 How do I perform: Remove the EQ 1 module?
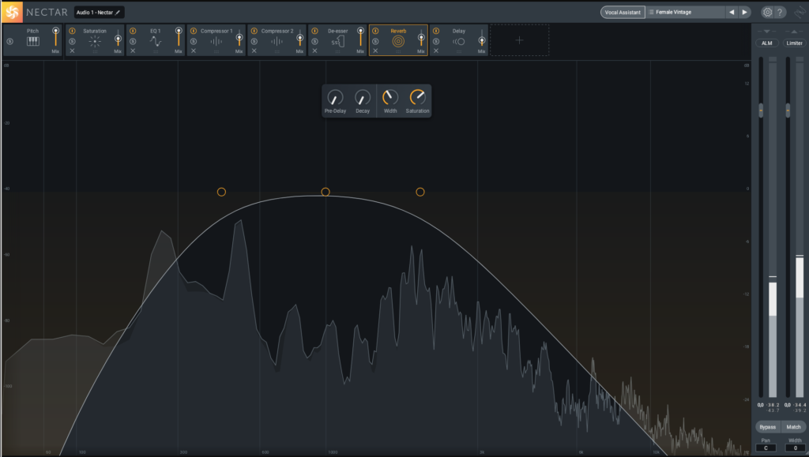(x=133, y=51)
